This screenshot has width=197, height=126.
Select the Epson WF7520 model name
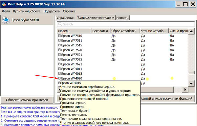(x=72, y=50)
